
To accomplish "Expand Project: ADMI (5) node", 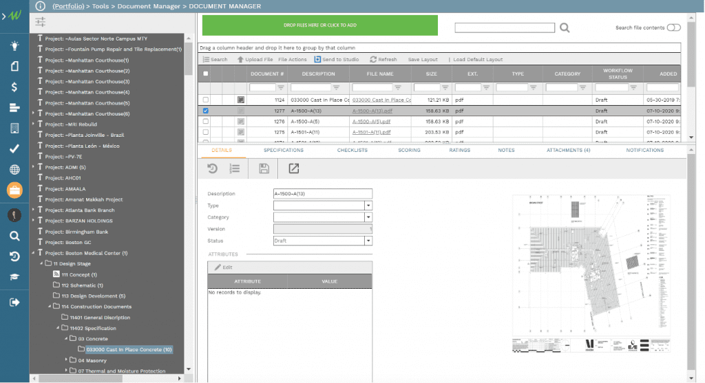I will 33,167.
